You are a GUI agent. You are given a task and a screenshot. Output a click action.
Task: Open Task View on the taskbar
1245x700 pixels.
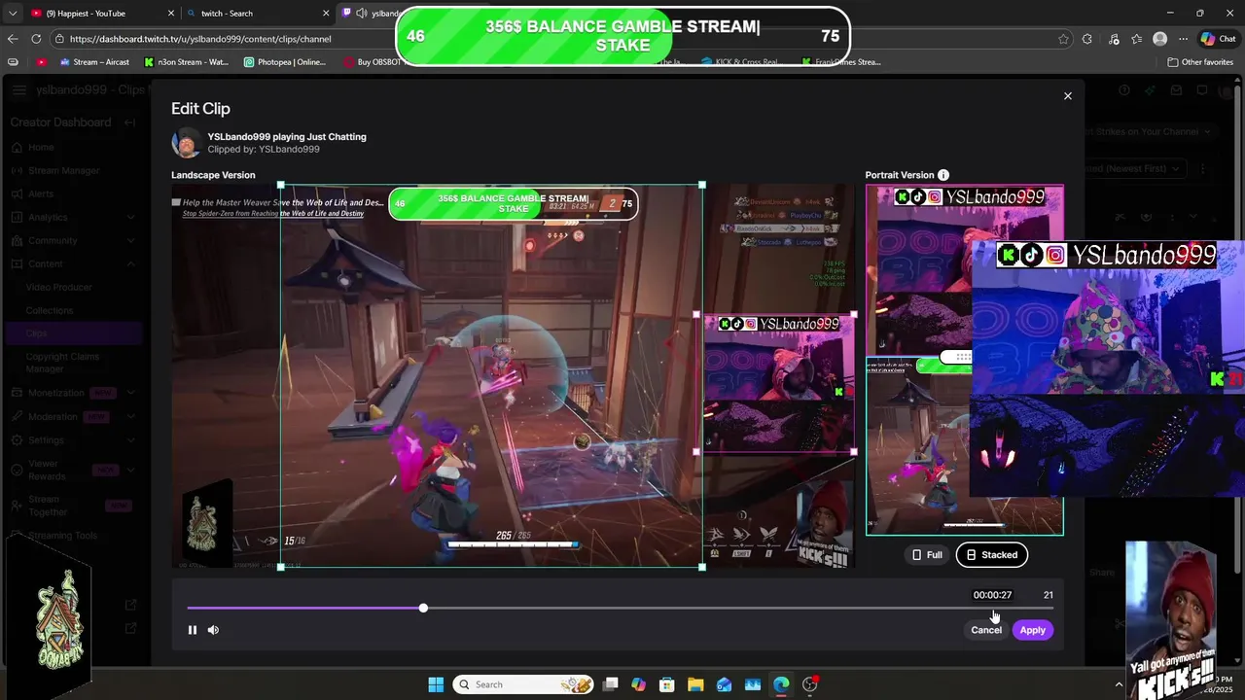pos(611,684)
